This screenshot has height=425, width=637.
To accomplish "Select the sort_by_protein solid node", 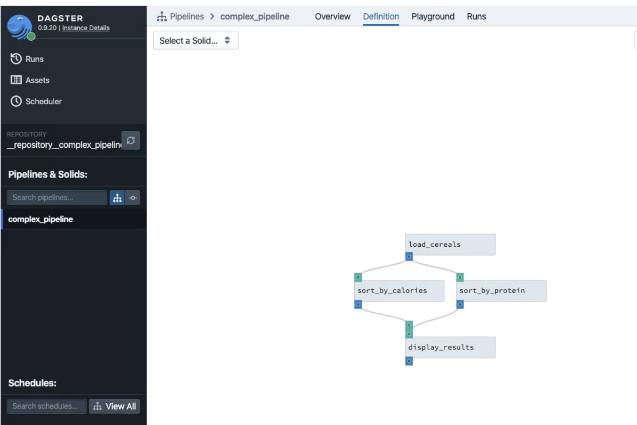I will 501,291.
